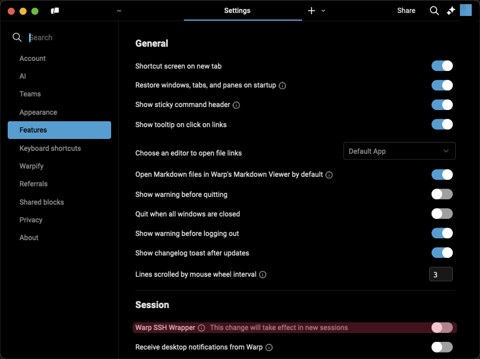Open Keyboard shortcuts settings
Viewport: 480px width, 359px height.
click(x=50, y=148)
